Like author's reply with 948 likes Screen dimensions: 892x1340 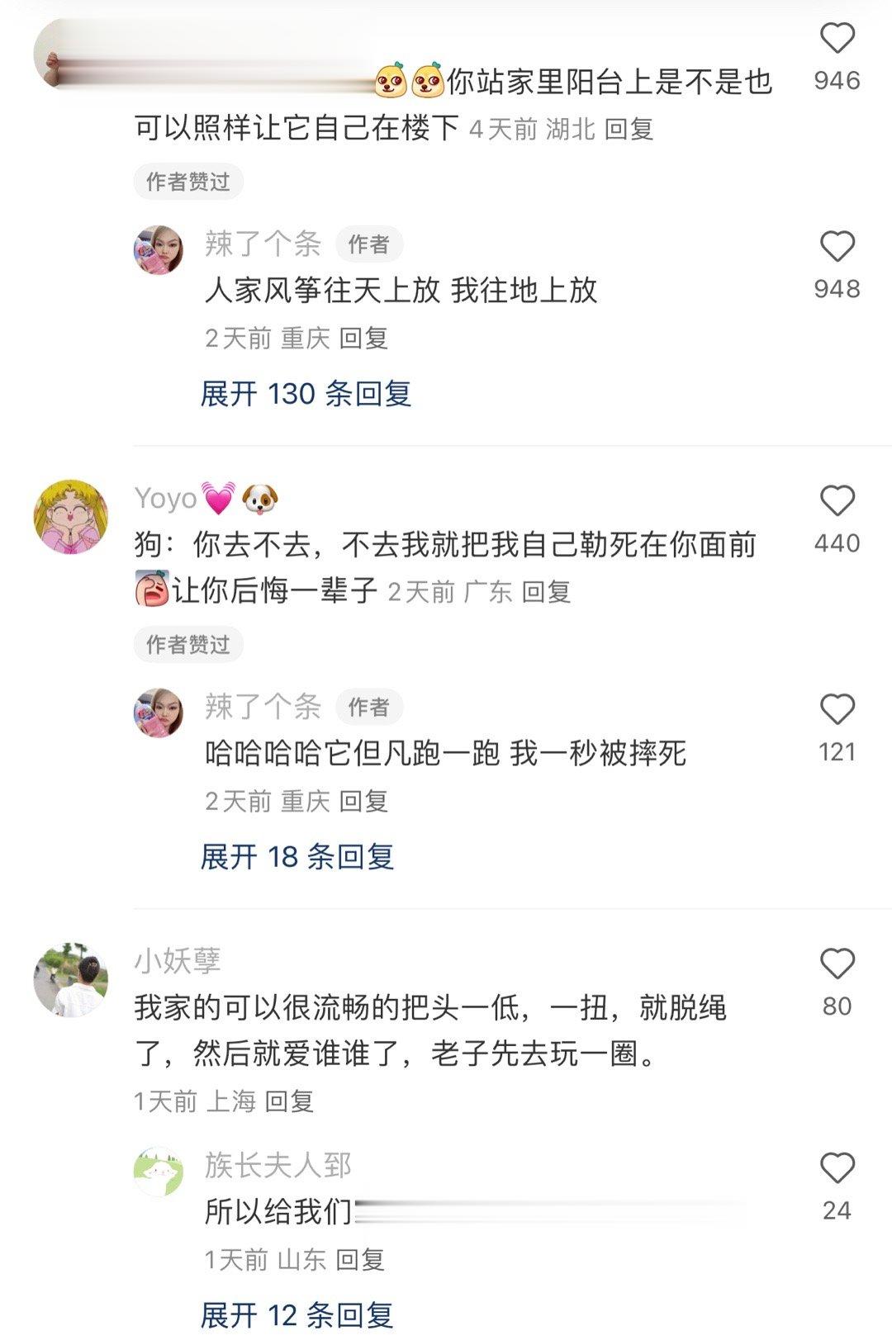click(837, 247)
